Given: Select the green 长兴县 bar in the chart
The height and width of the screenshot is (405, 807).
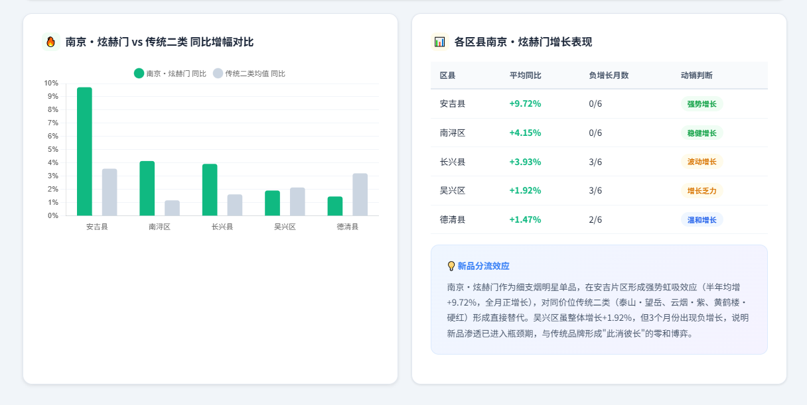Looking at the screenshot, I should pos(210,190).
